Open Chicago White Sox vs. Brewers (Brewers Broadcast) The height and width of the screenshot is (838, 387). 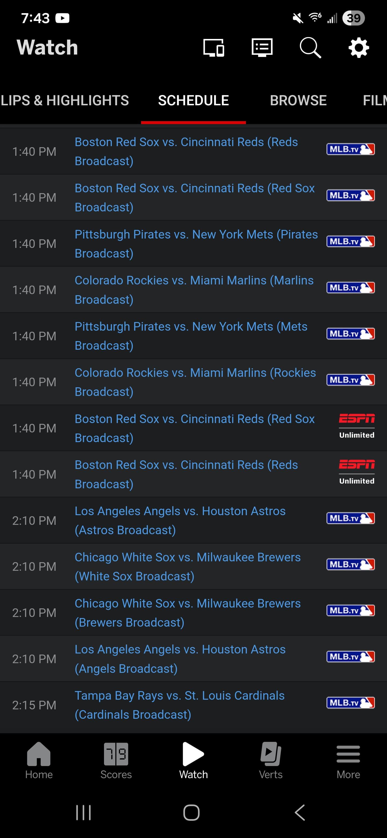[188, 613]
